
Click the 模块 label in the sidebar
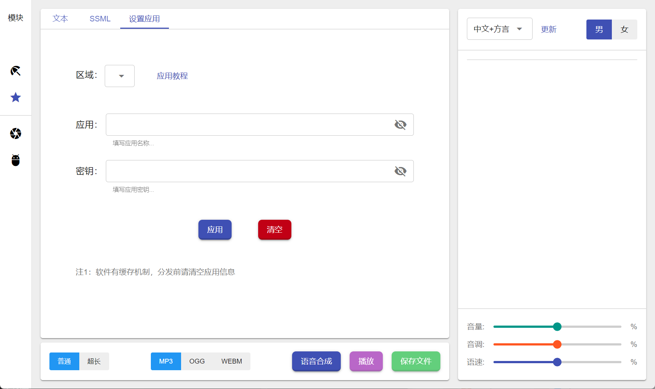15,18
